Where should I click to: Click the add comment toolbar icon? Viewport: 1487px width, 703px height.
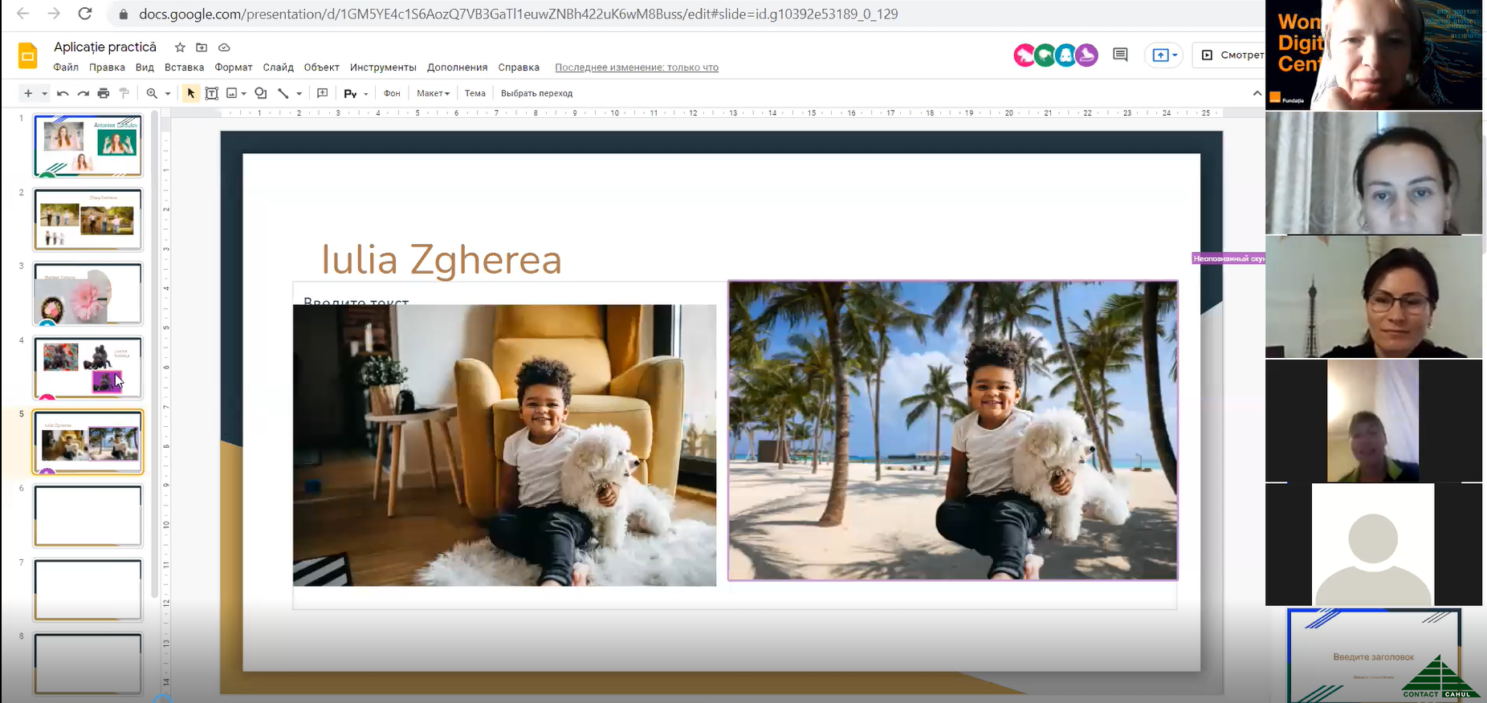[323, 93]
